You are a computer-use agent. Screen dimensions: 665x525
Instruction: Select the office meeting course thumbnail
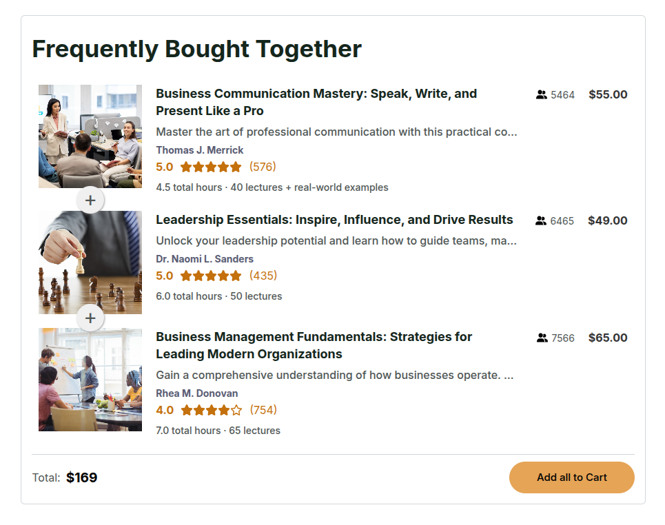click(x=90, y=136)
